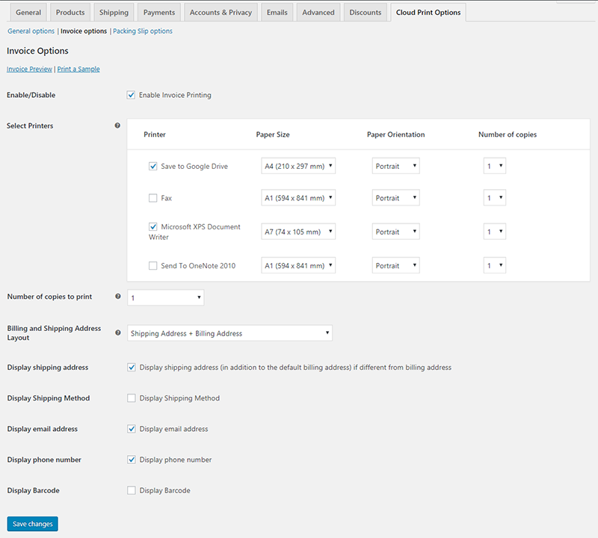
Task: Click help icon beside Billing and Shipping Address Layout
Action: click(118, 333)
